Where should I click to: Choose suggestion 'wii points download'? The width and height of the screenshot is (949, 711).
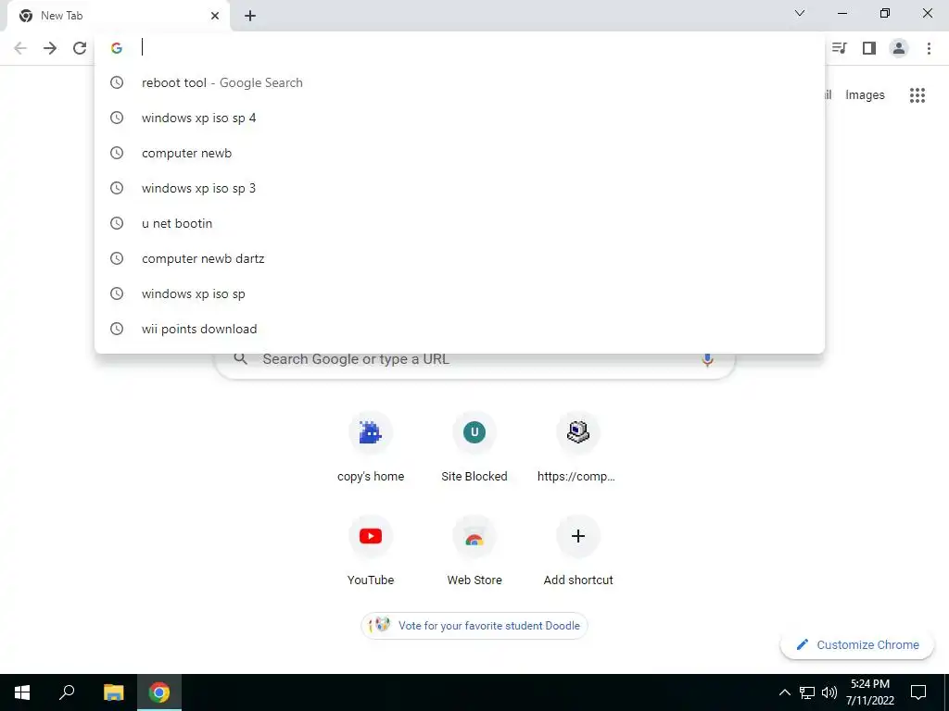click(x=460, y=329)
